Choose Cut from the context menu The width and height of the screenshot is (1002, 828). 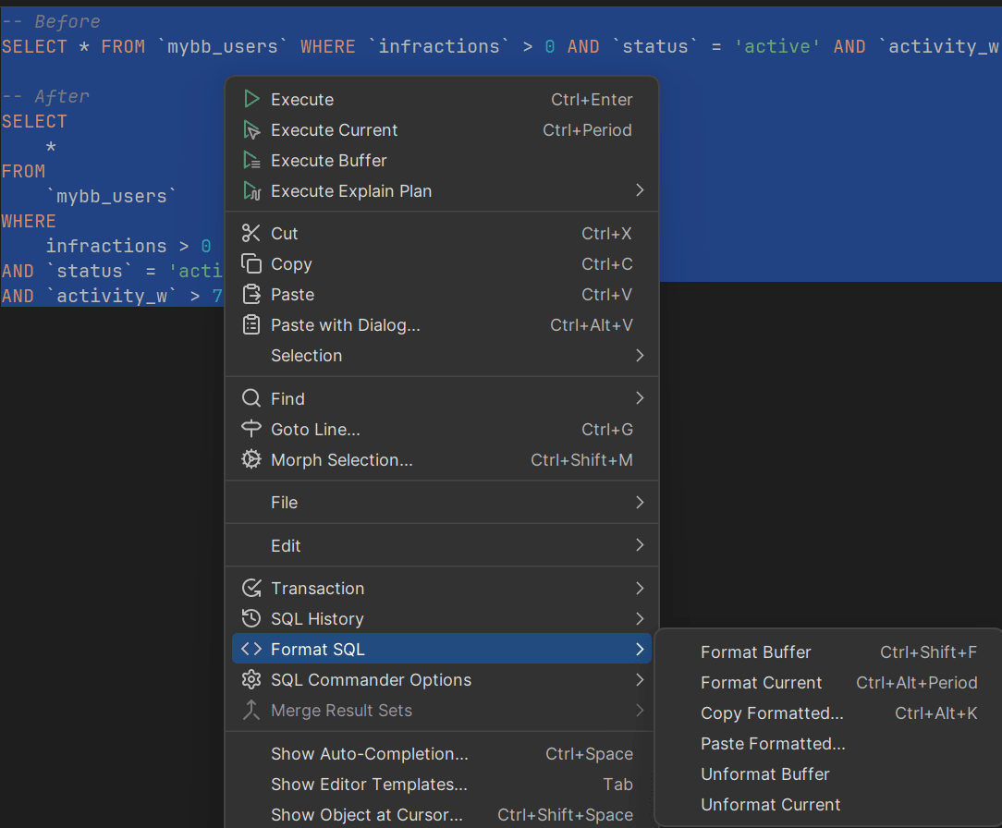coord(442,233)
